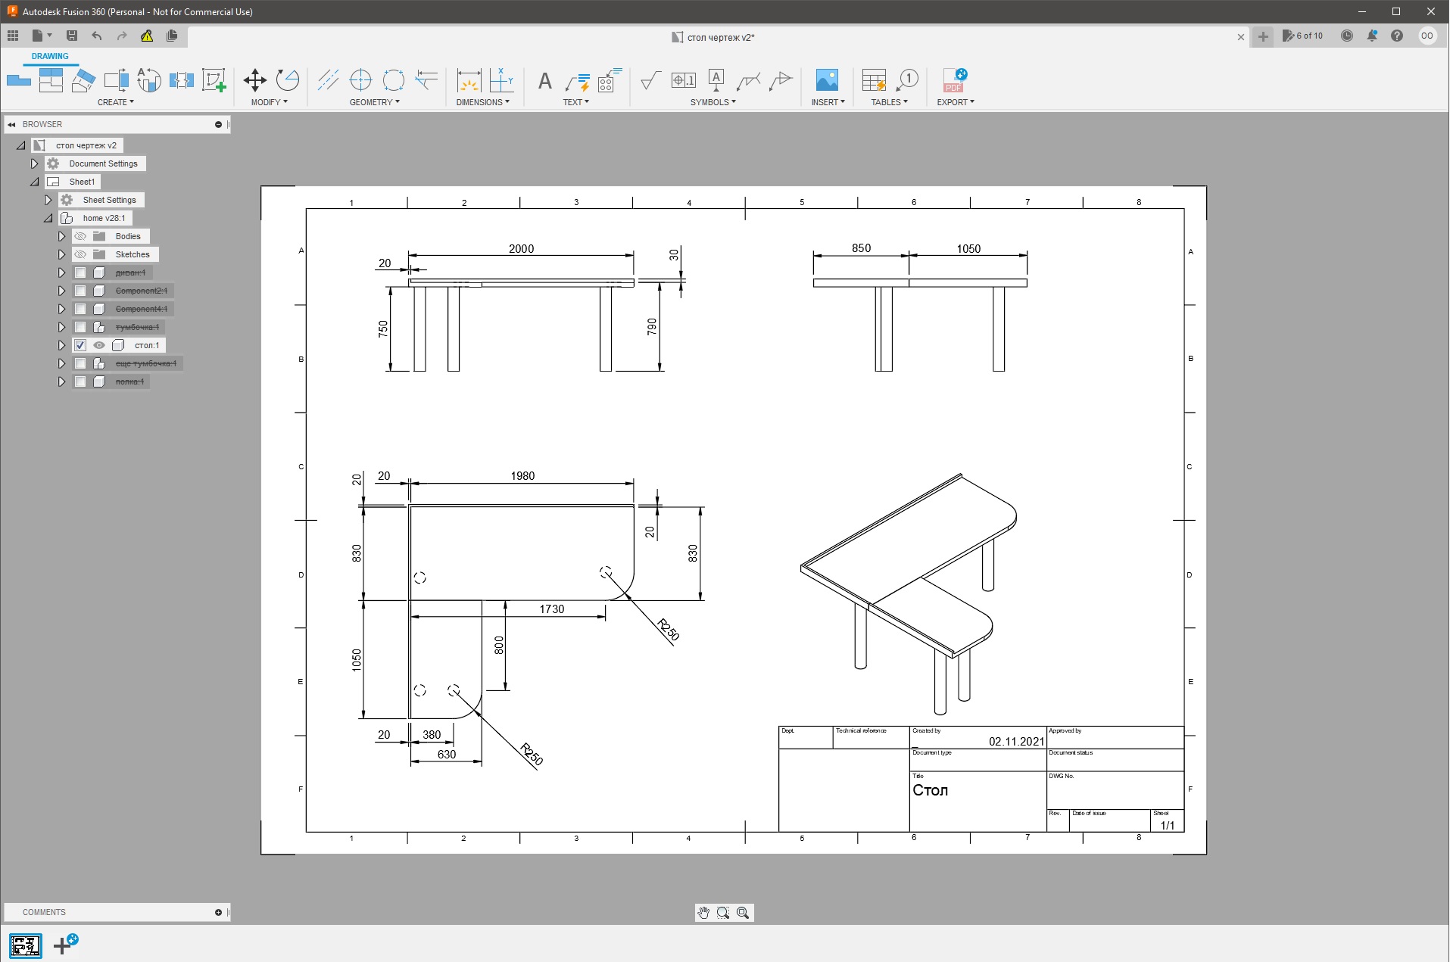Collapse the home v28:1 node

[48, 218]
